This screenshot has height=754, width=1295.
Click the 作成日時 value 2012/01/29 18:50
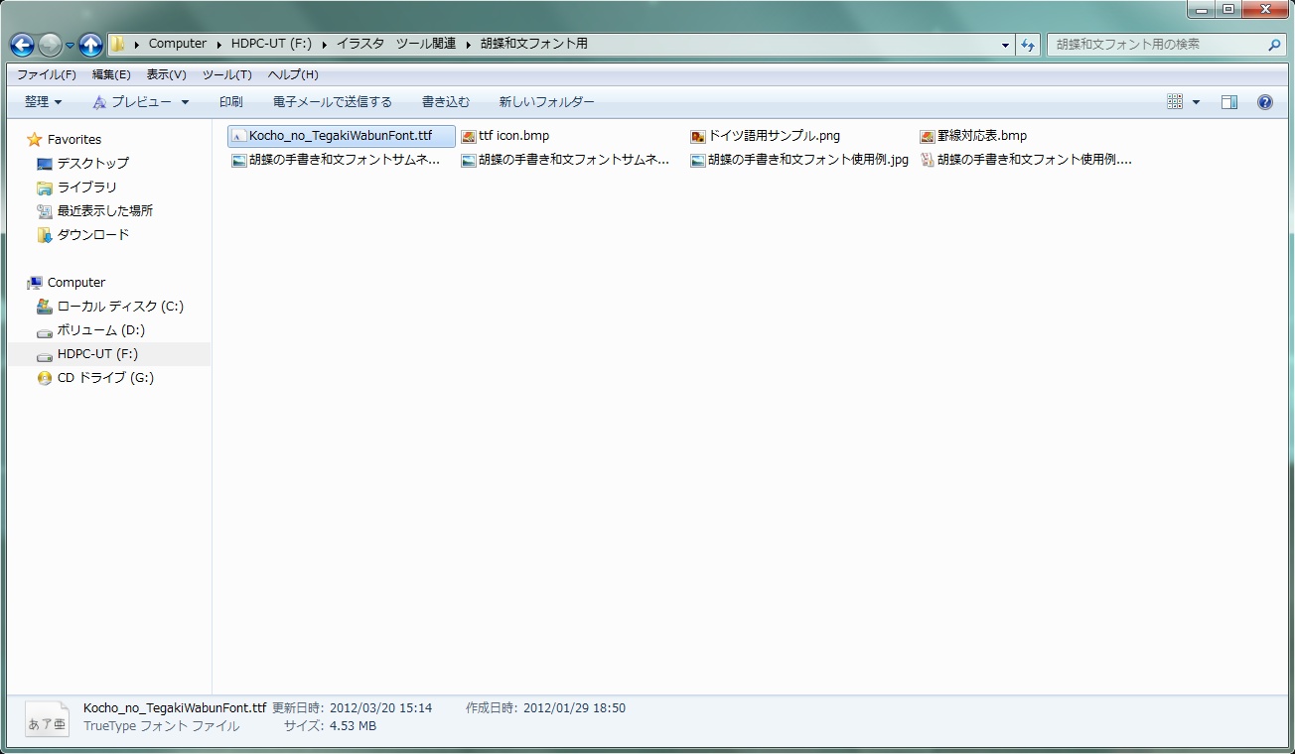(x=574, y=708)
